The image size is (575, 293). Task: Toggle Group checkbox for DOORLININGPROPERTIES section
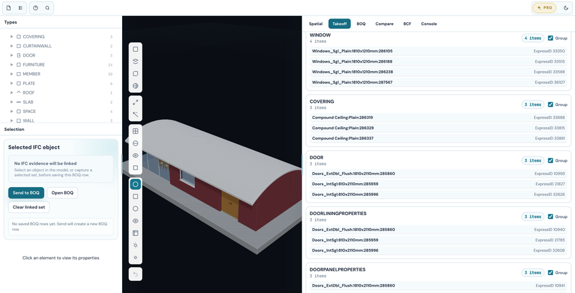[551, 216]
